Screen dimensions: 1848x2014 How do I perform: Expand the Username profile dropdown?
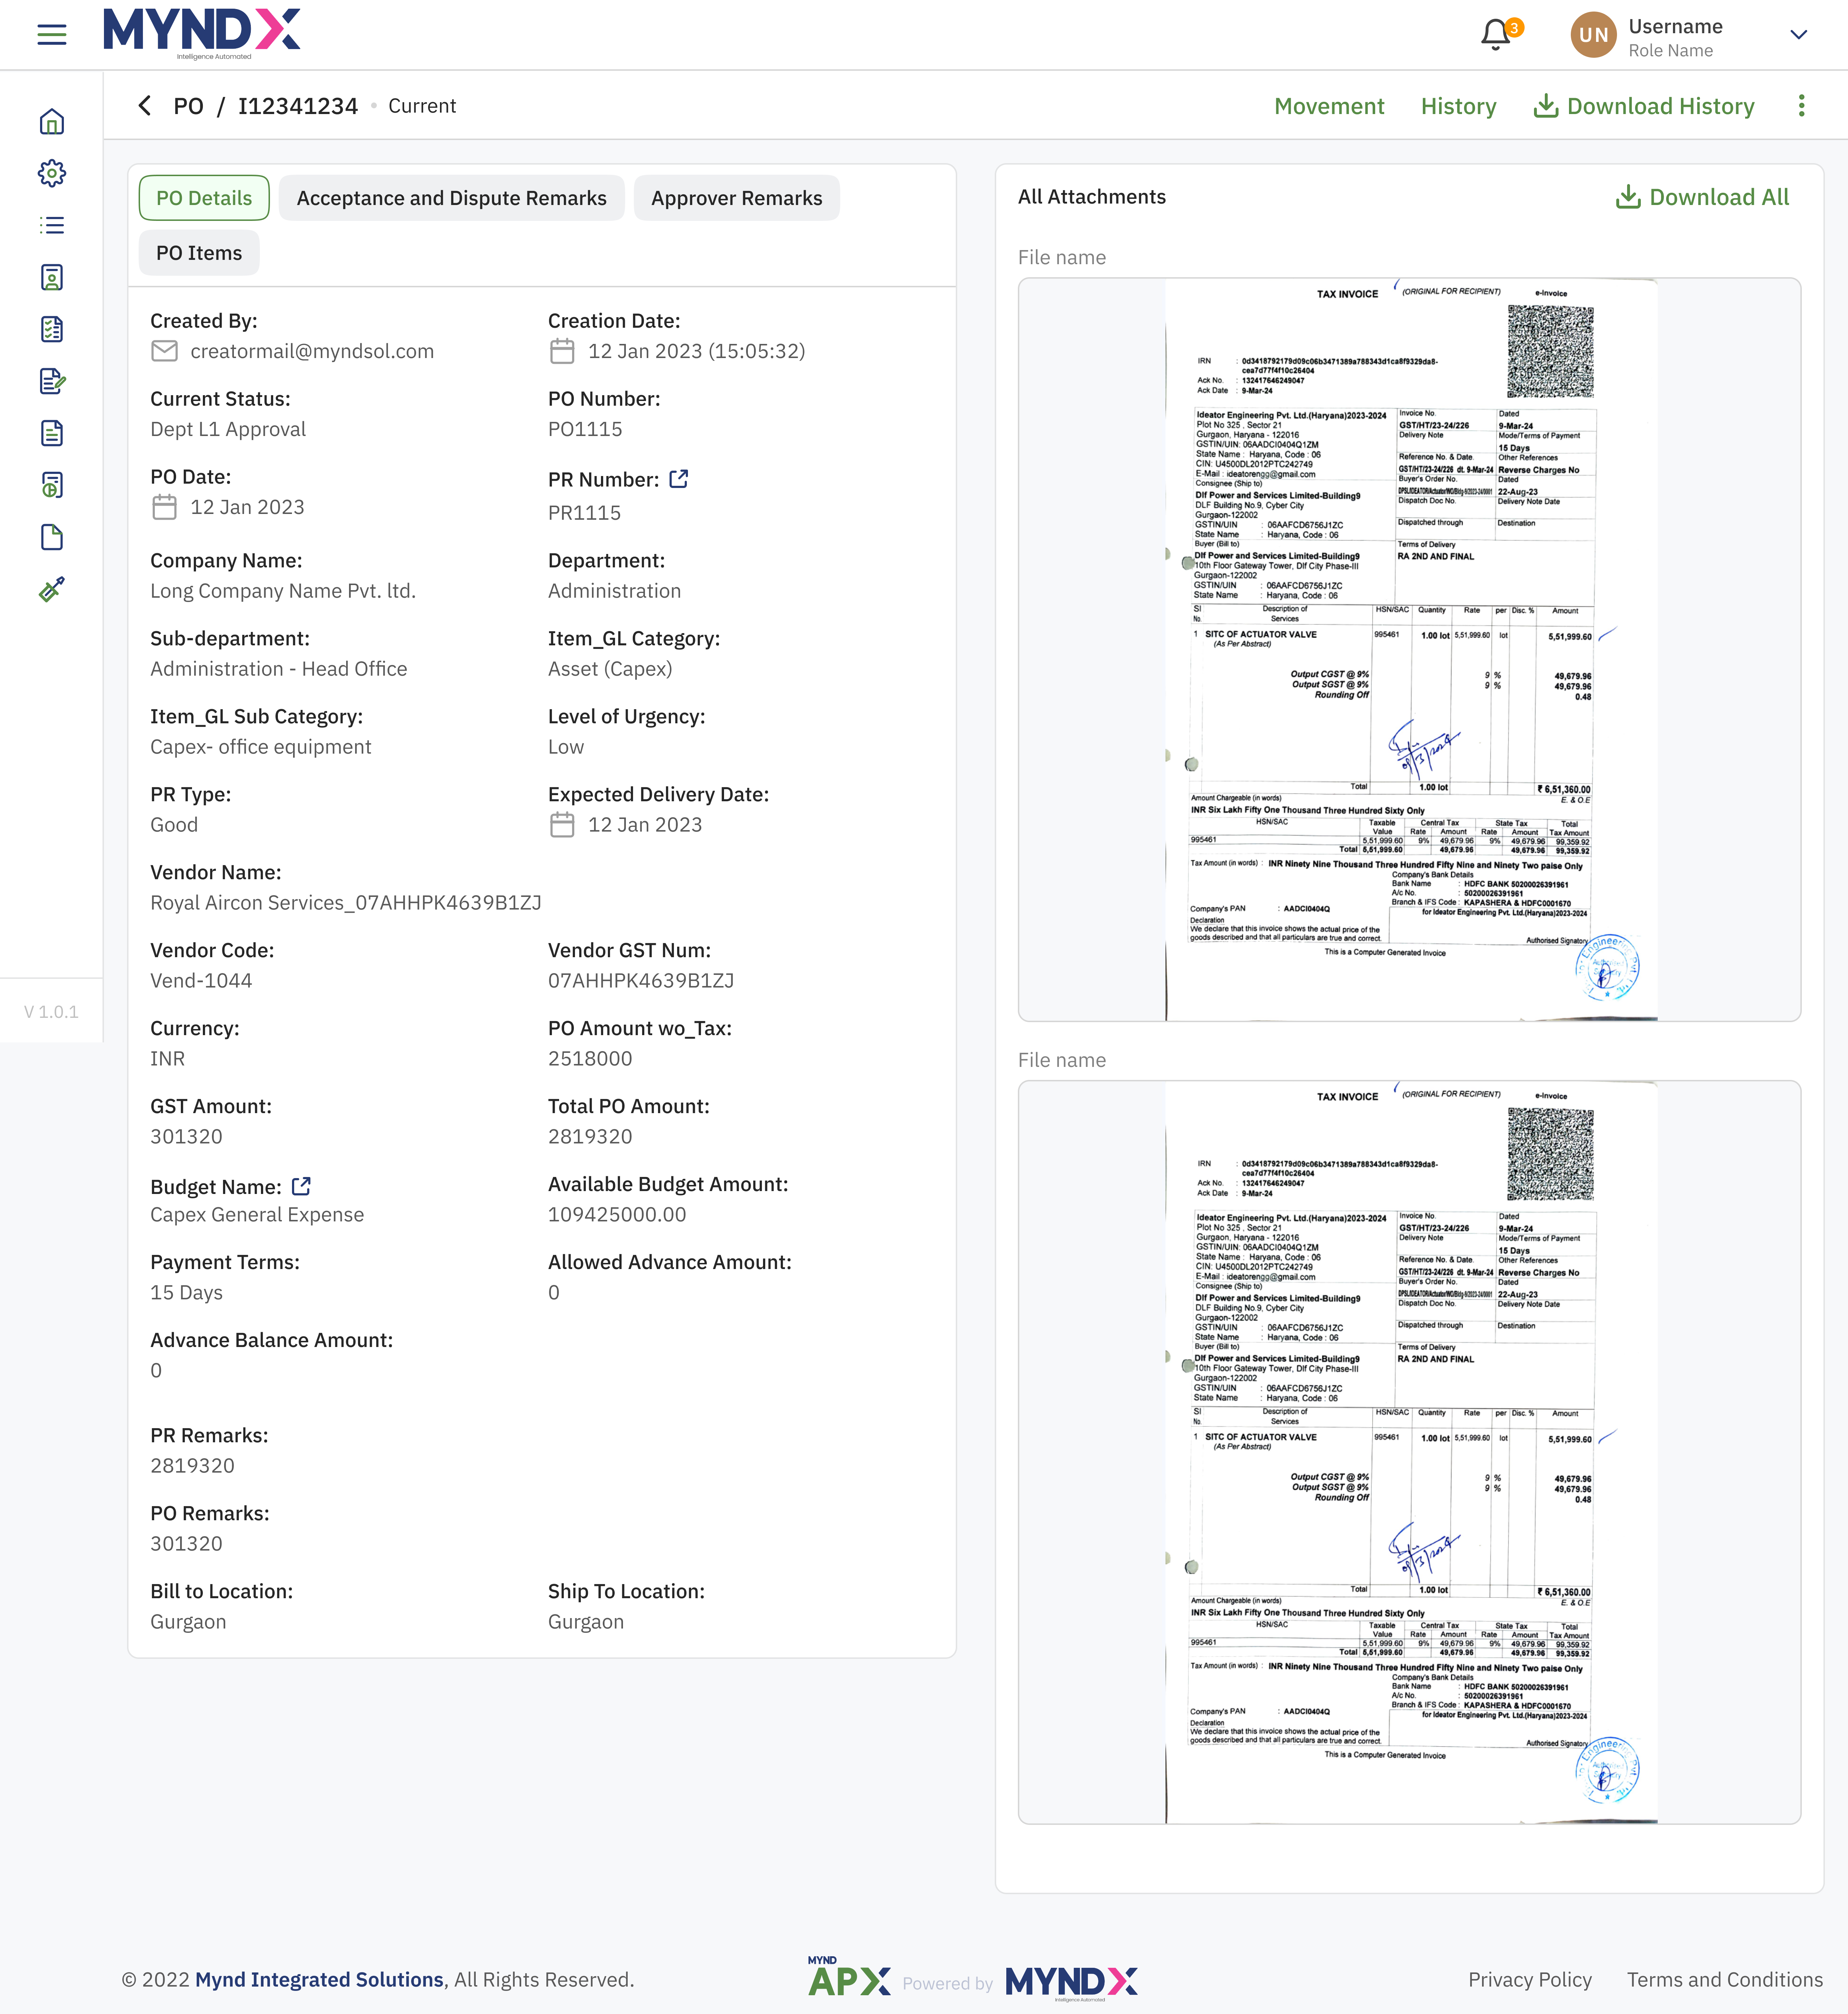(x=1798, y=35)
